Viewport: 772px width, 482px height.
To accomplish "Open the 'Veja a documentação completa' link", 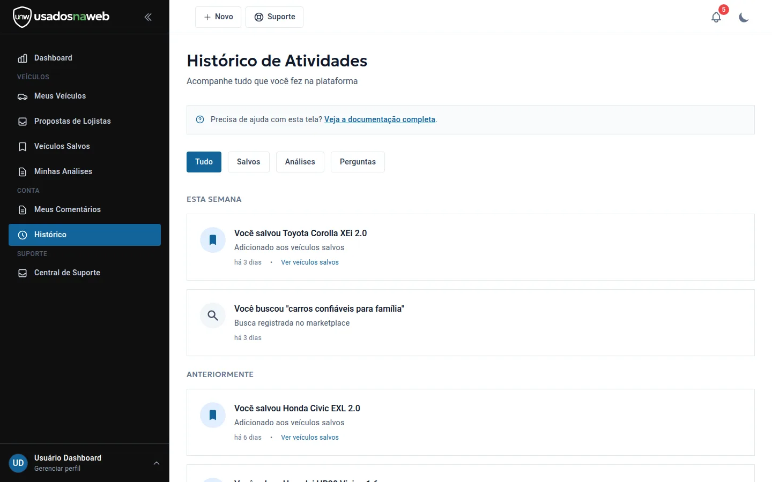I will tap(380, 119).
